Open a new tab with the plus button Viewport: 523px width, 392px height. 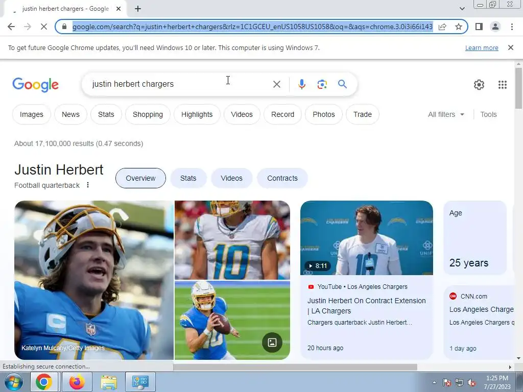pos(138,9)
